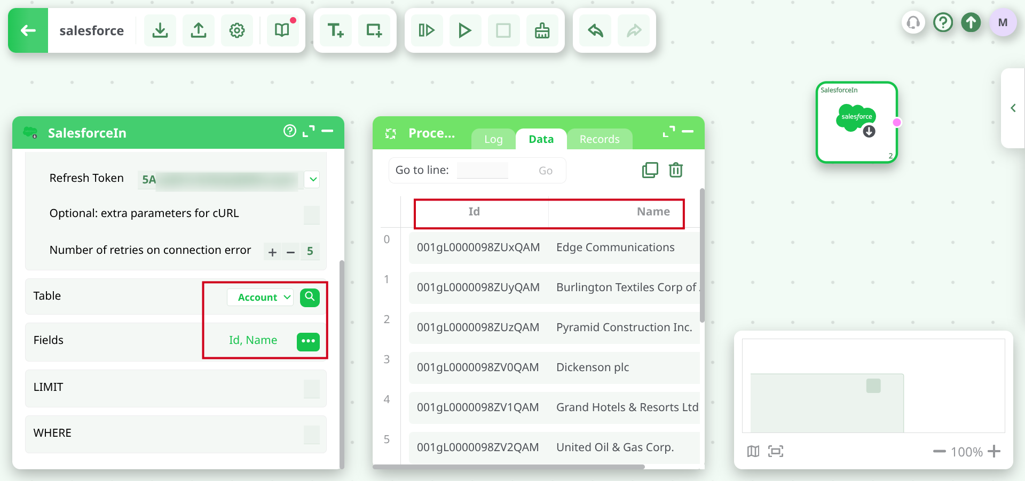Decrease number of retries with minus

290,252
